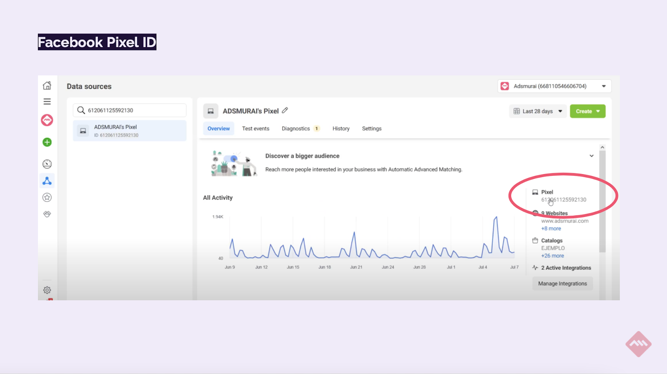The width and height of the screenshot is (667, 374).
Task: Click the Adsmurai logo in account selector
Action: (x=505, y=86)
